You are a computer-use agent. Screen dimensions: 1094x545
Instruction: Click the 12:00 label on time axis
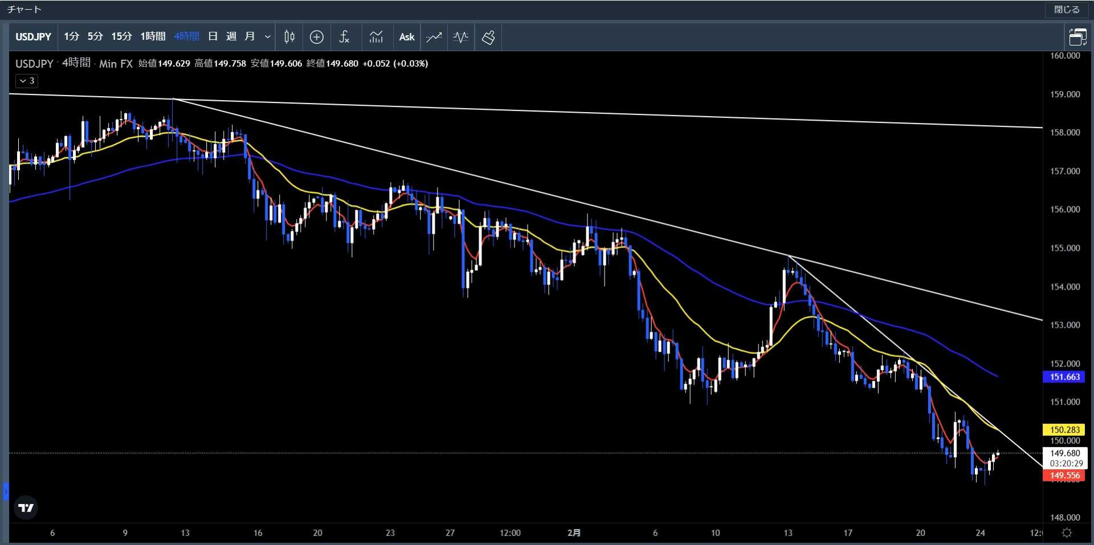pos(510,533)
